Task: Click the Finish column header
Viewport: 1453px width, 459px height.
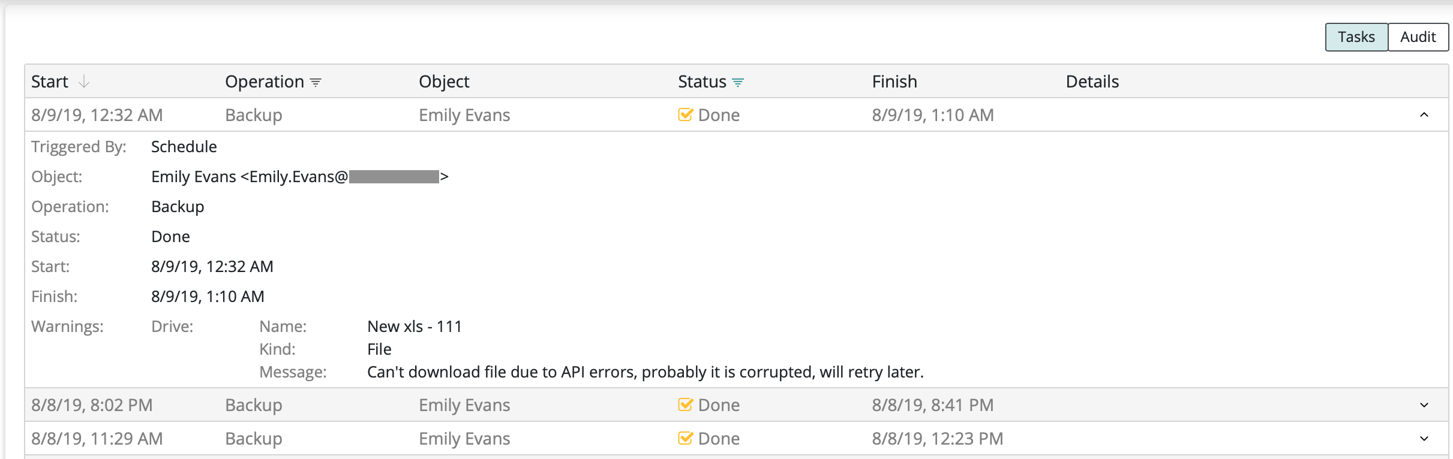Action: click(x=894, y=81)
